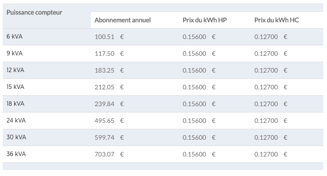The width and height of the screenshot is (327, 176).
Task: Select the 239.84 subscription amount
Action: (x=104, y=104)
